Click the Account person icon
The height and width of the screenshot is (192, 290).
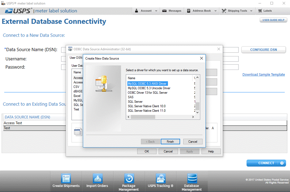136,11
